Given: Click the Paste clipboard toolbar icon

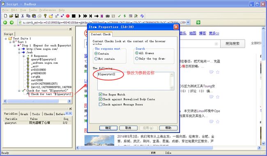Looking at the screenshot, I should click(x=34, y=16).
